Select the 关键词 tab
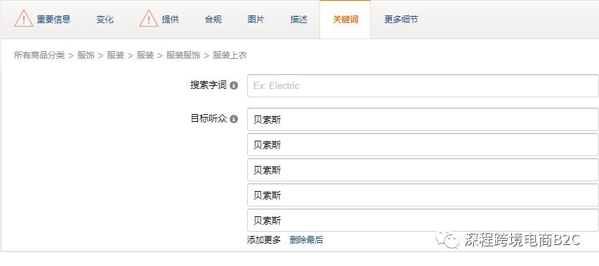599x266 pixels. pos(345,20)
